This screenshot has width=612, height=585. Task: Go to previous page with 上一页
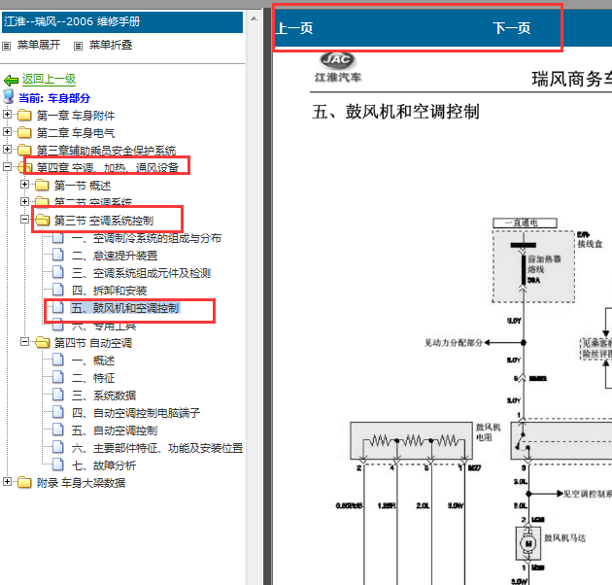294,28
